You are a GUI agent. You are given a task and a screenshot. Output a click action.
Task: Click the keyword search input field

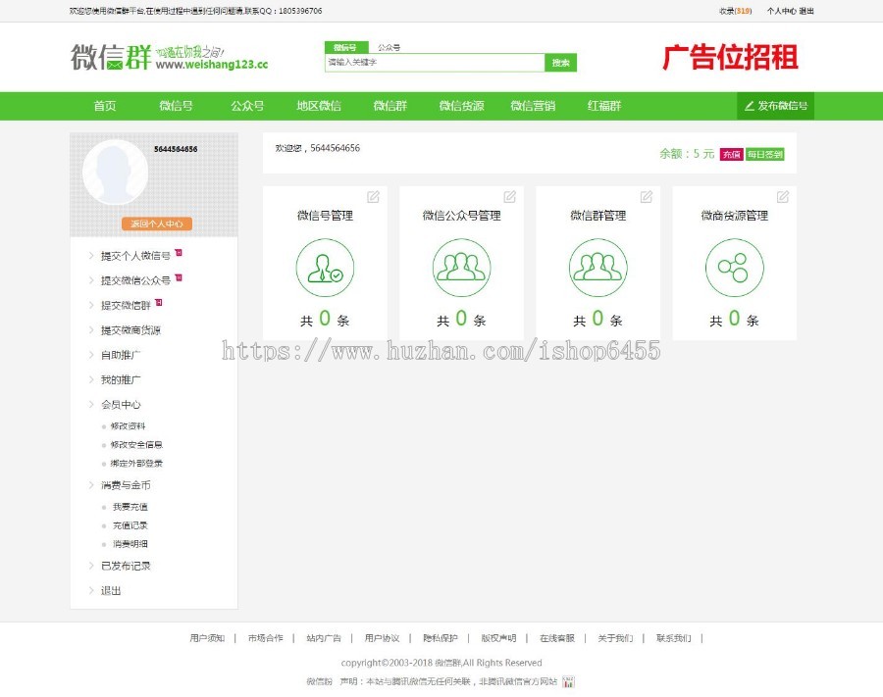pos(436,63)
